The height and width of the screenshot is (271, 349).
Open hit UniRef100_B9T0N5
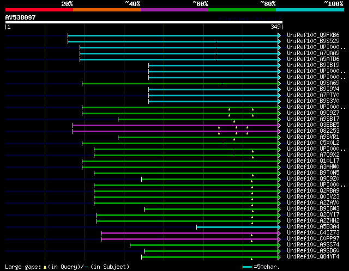(313, 173)
